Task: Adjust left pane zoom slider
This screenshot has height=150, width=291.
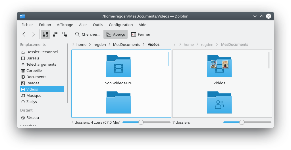Action: click(141, 122)
